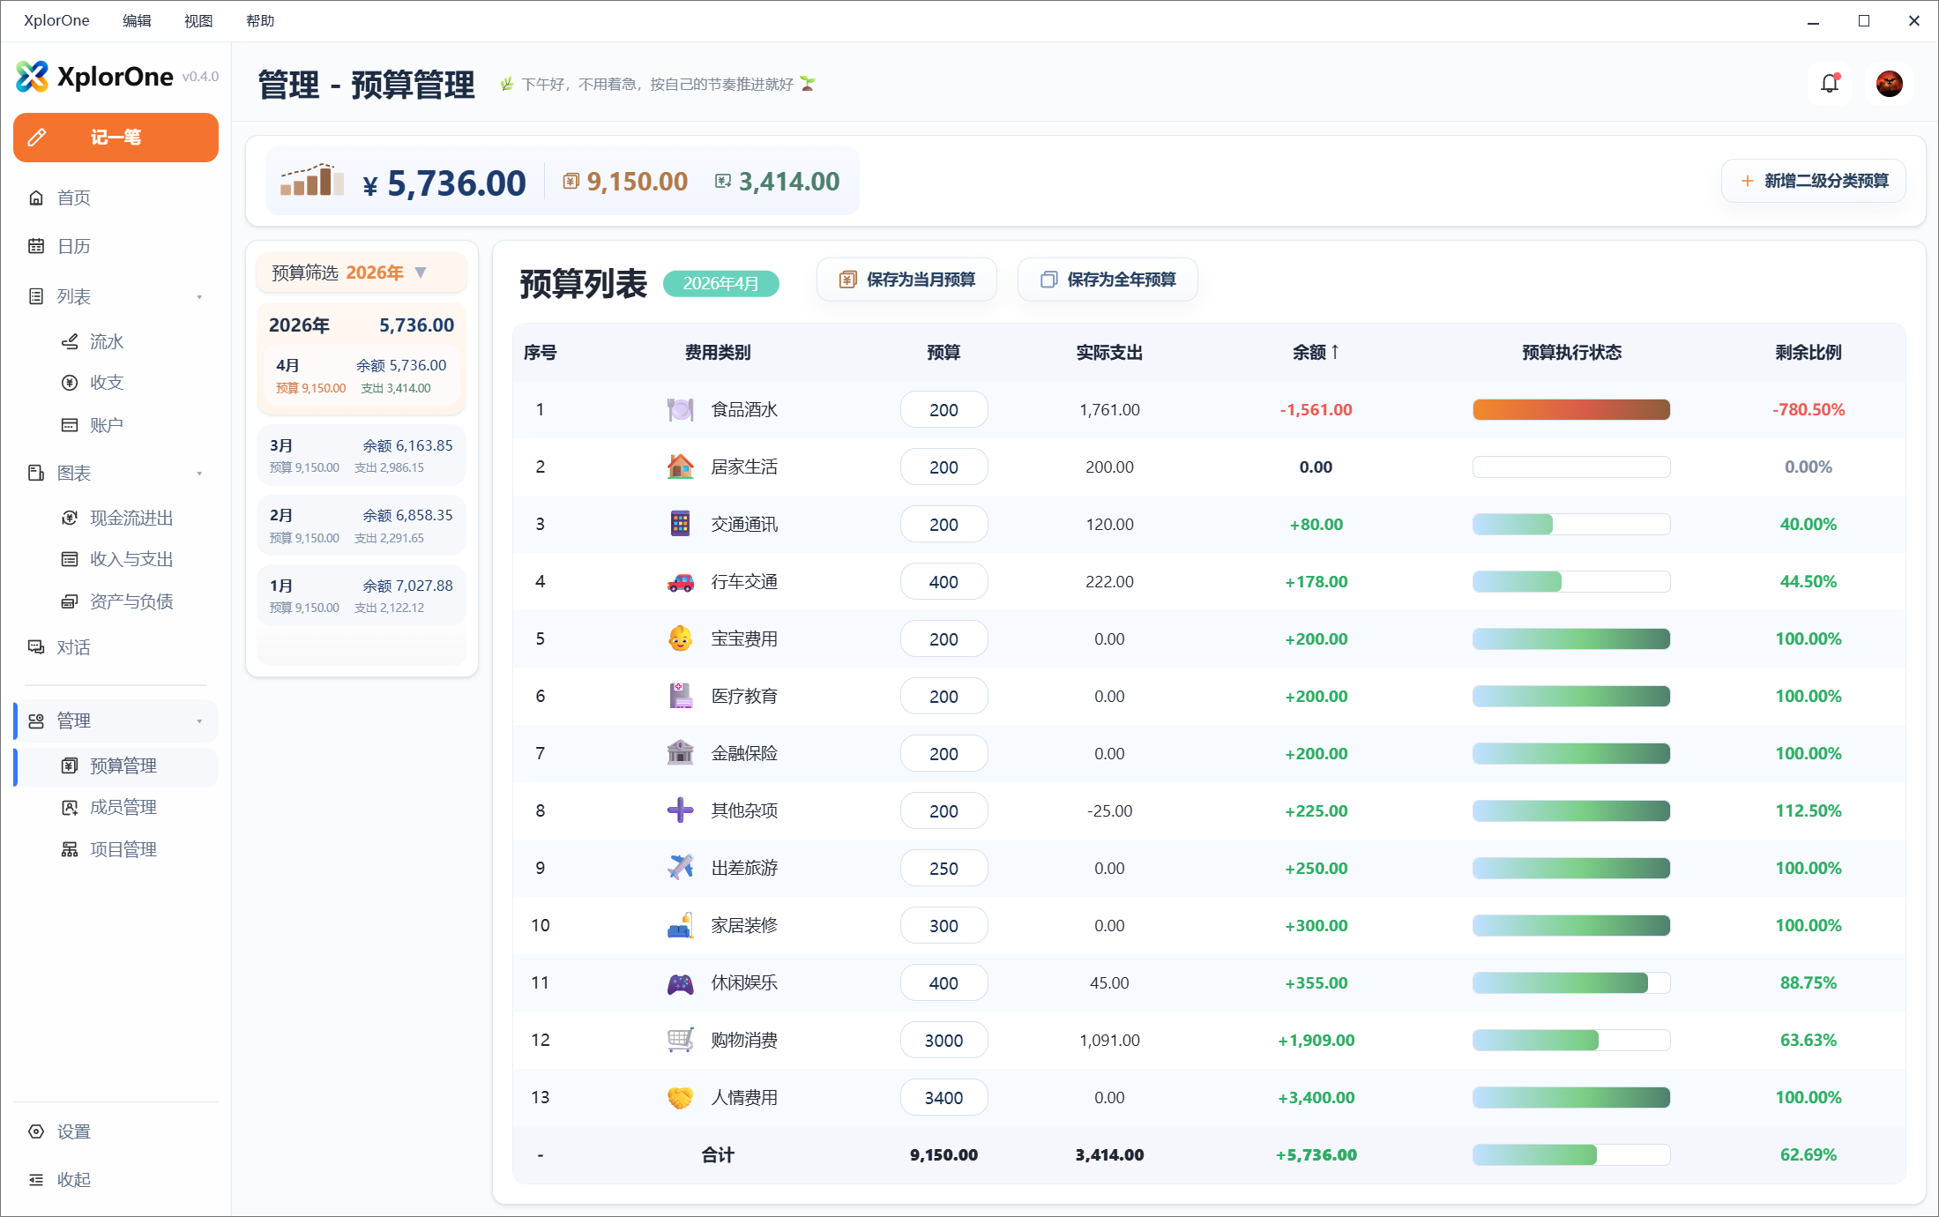Click the 医疗教育 hospital icon
This screenshot has height=1217, width=1939.
(680, 696)
